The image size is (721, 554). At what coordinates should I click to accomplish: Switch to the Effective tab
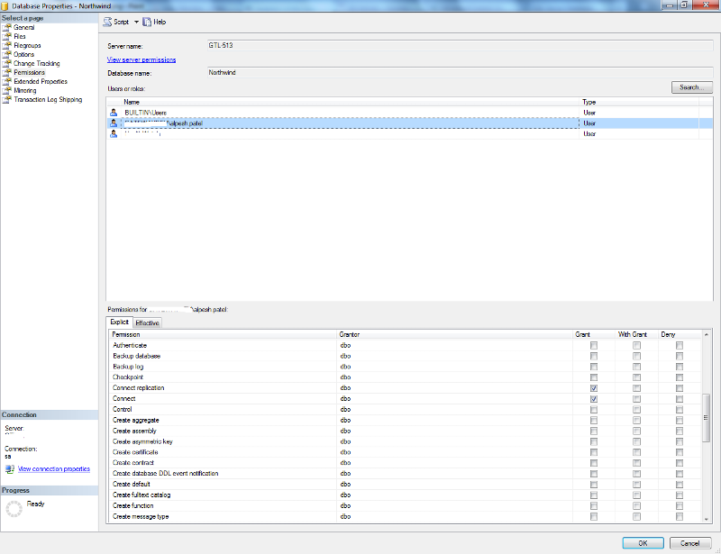point(147,322)
